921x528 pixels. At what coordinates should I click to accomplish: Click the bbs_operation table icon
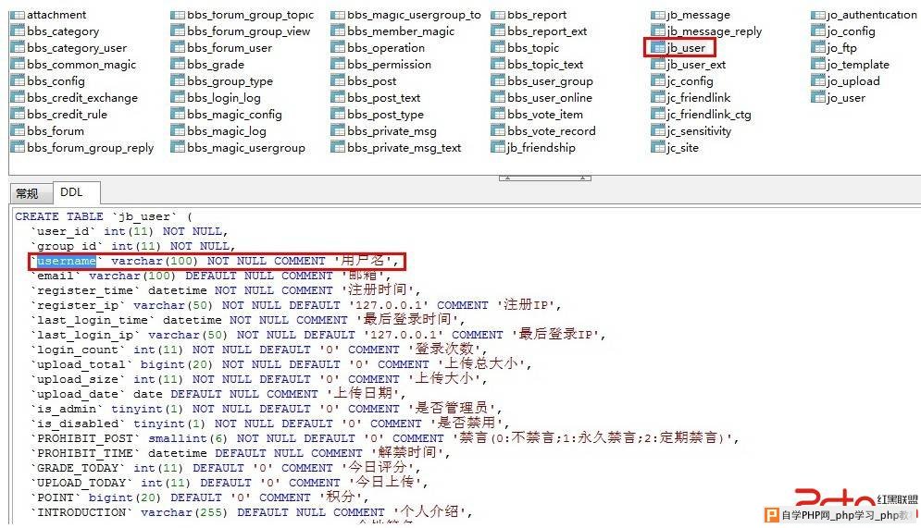(338, 48)
